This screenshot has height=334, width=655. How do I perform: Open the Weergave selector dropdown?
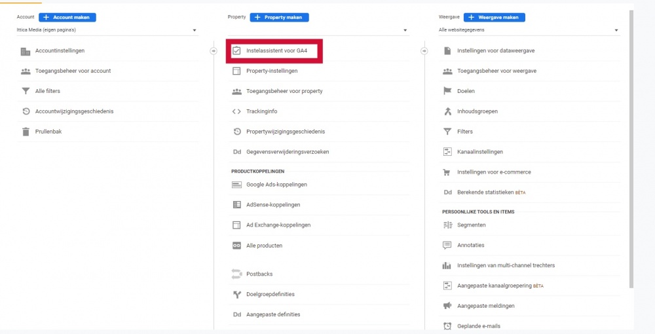529,30
